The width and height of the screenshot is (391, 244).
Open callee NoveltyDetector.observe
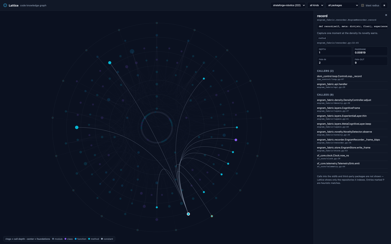pos(352,133)
